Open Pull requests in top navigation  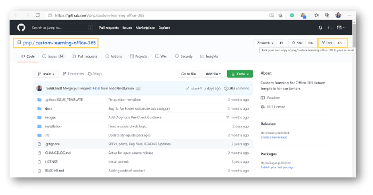coord(109,28)
